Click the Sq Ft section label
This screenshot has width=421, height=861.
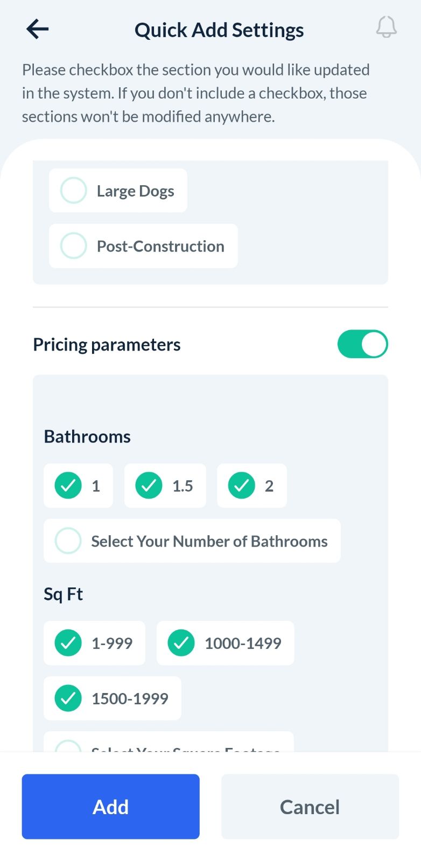(63, 594)
